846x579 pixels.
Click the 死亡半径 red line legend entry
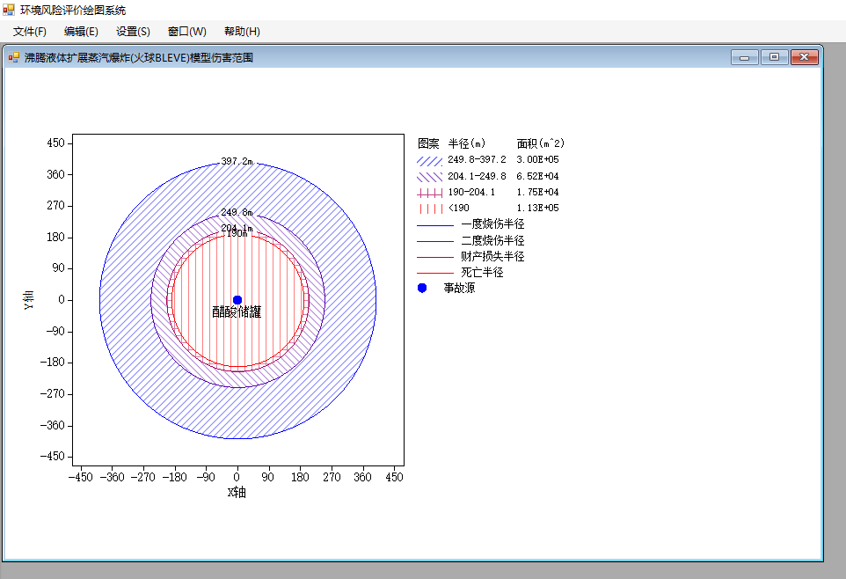click(x=460, y=272)
